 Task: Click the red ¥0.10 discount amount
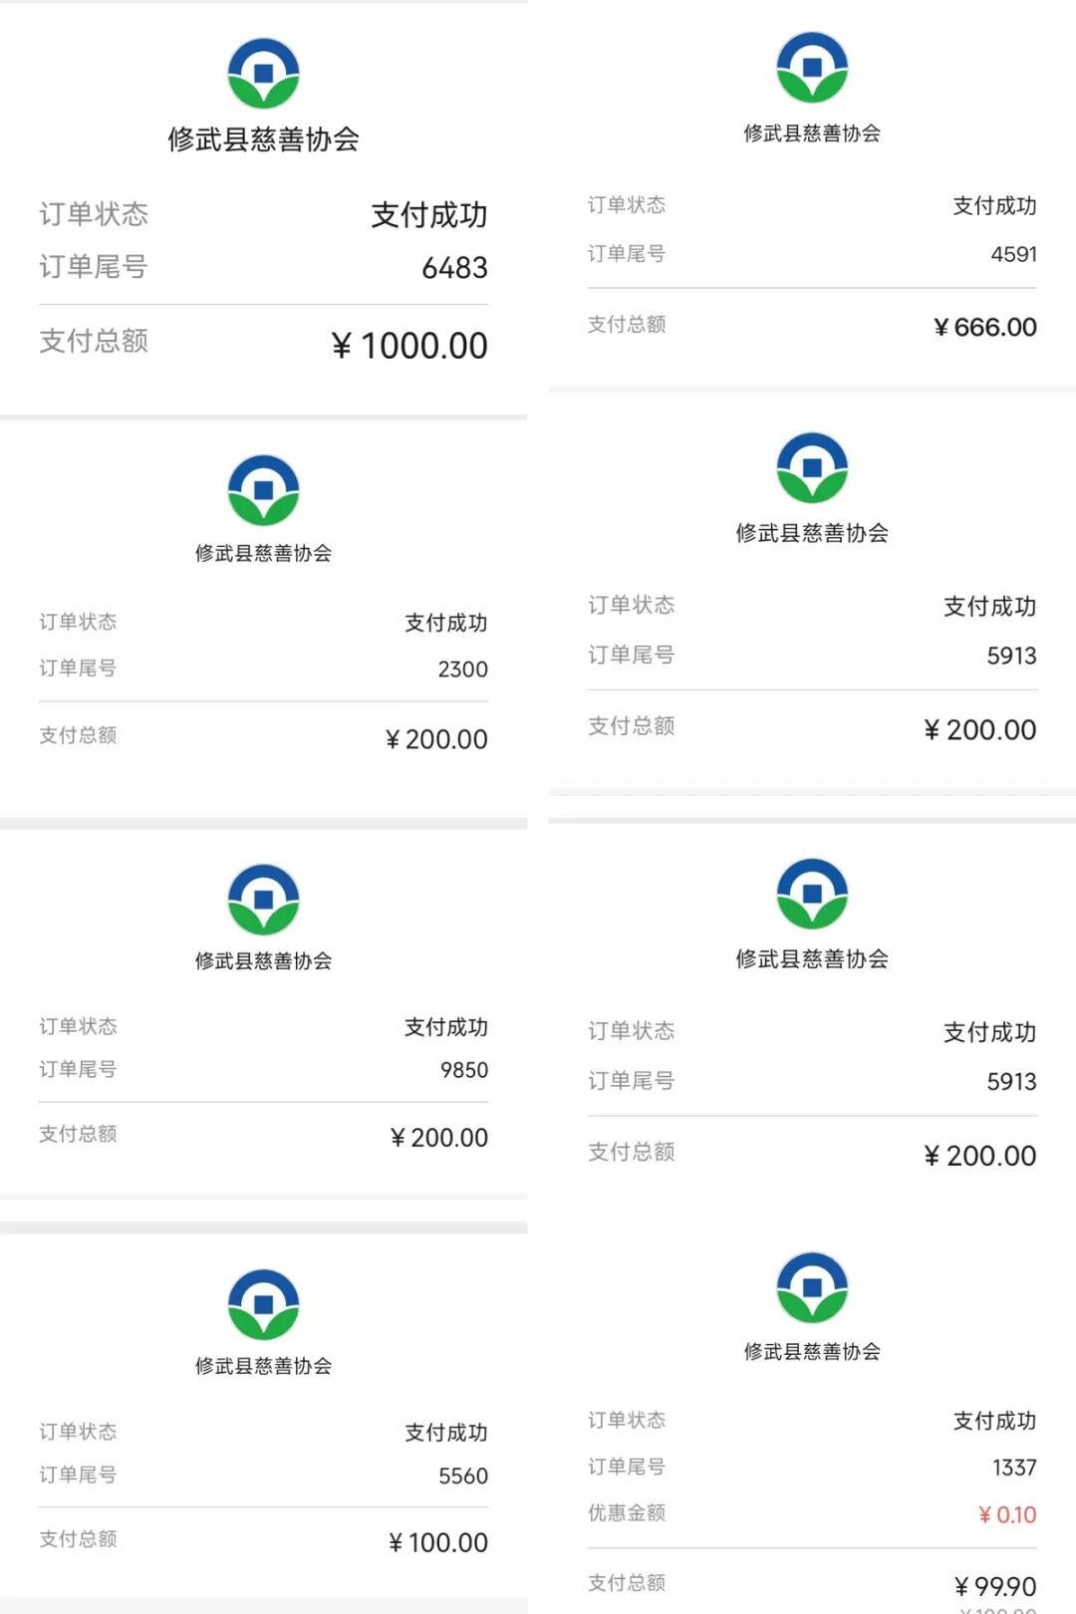[x=1007, y=1514]
